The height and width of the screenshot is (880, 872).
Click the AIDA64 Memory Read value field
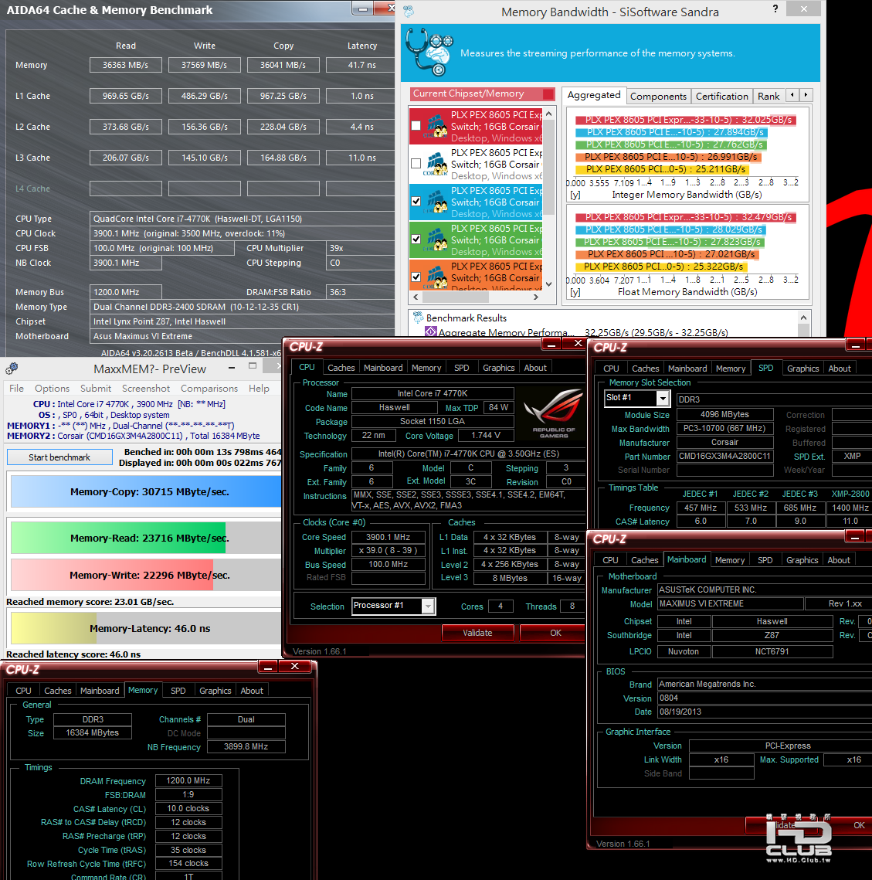126,65
